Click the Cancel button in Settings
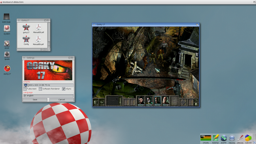 pyautogui.click(x=61, y=99)
